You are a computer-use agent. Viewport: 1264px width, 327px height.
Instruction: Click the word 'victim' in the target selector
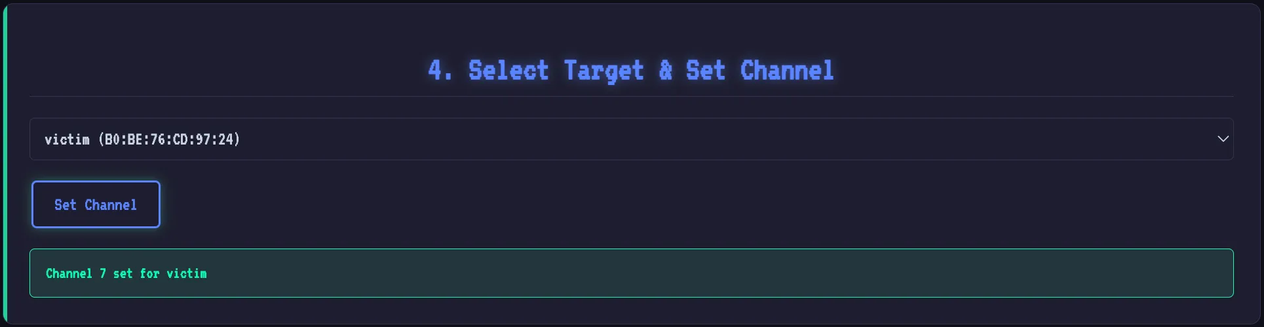tap(67, 139)
